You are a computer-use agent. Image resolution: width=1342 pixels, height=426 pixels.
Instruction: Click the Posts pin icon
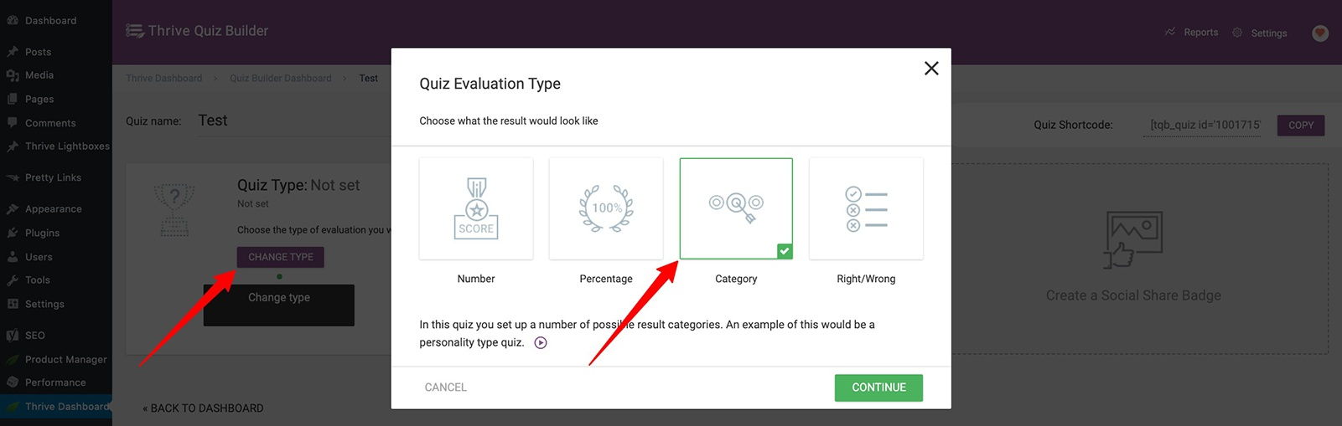pos(13,52)
